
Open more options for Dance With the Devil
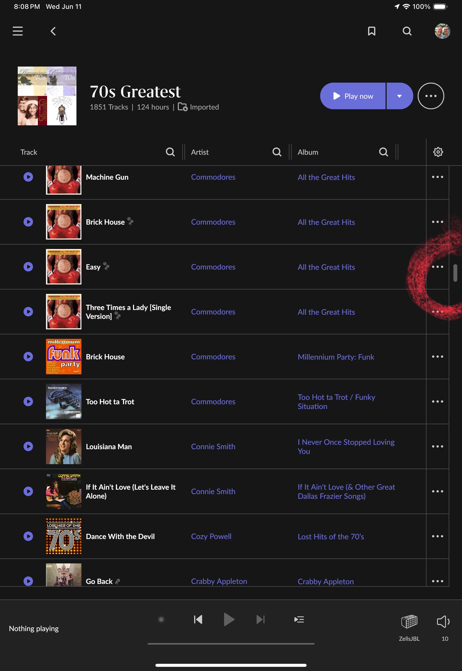click(x=437, y=536)
